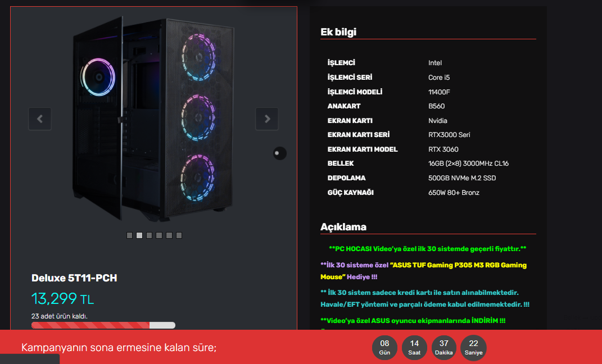This screenshot has width=602, height=364.
Task: Click the Ek bilgi section heading
Action: [x=338, y=32]
